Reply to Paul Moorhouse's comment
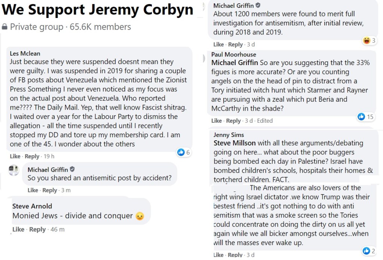The width and height of the screenshot is (383, 260). pyautogui.click(x=233, y=120)
